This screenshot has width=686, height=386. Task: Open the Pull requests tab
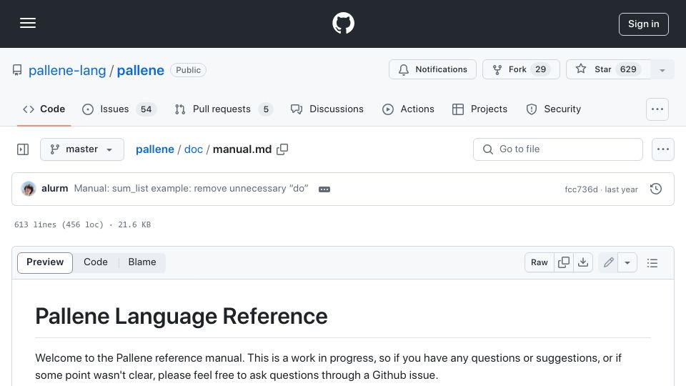(224, 109)
